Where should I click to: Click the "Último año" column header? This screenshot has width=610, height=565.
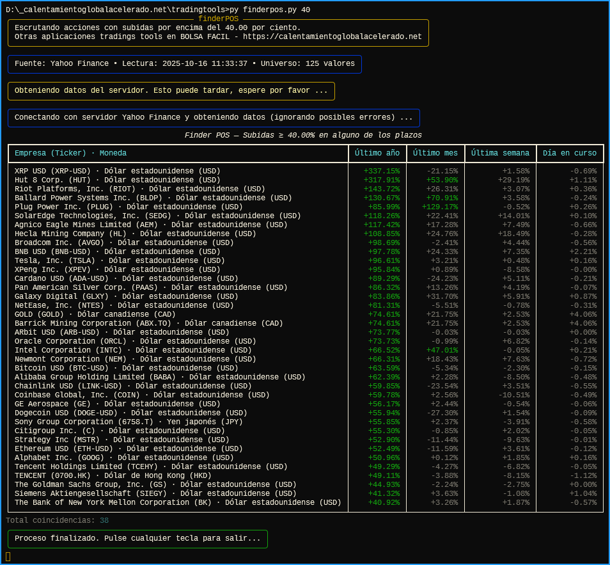click(x=377, y=153)
